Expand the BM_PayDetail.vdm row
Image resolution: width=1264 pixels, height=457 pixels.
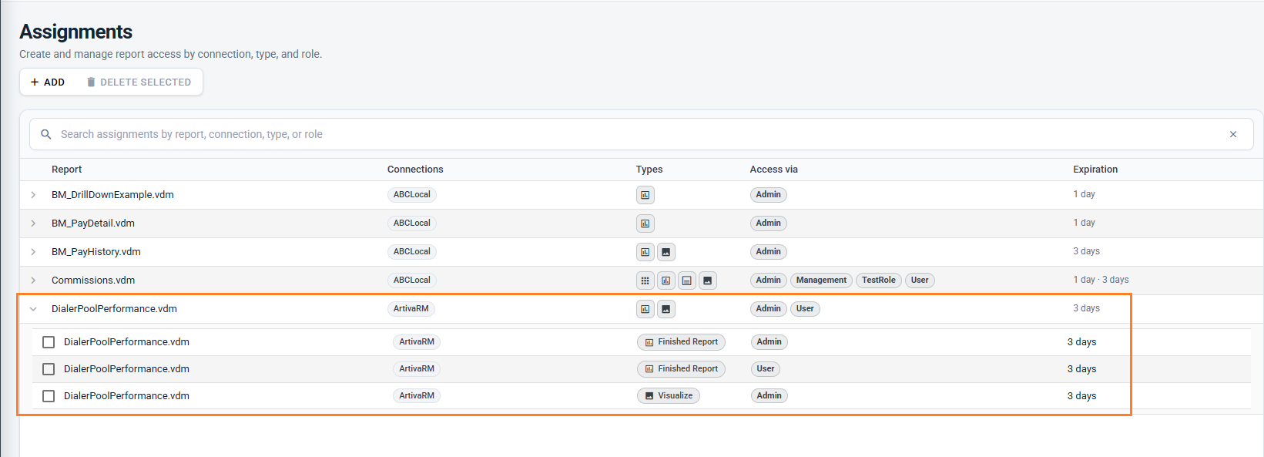click(x=33, y=223)
